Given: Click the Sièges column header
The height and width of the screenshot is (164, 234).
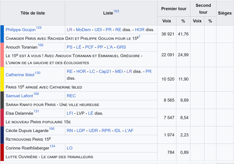Looking at the screenshot, I should pyautogui.click(x=225, y=13).
